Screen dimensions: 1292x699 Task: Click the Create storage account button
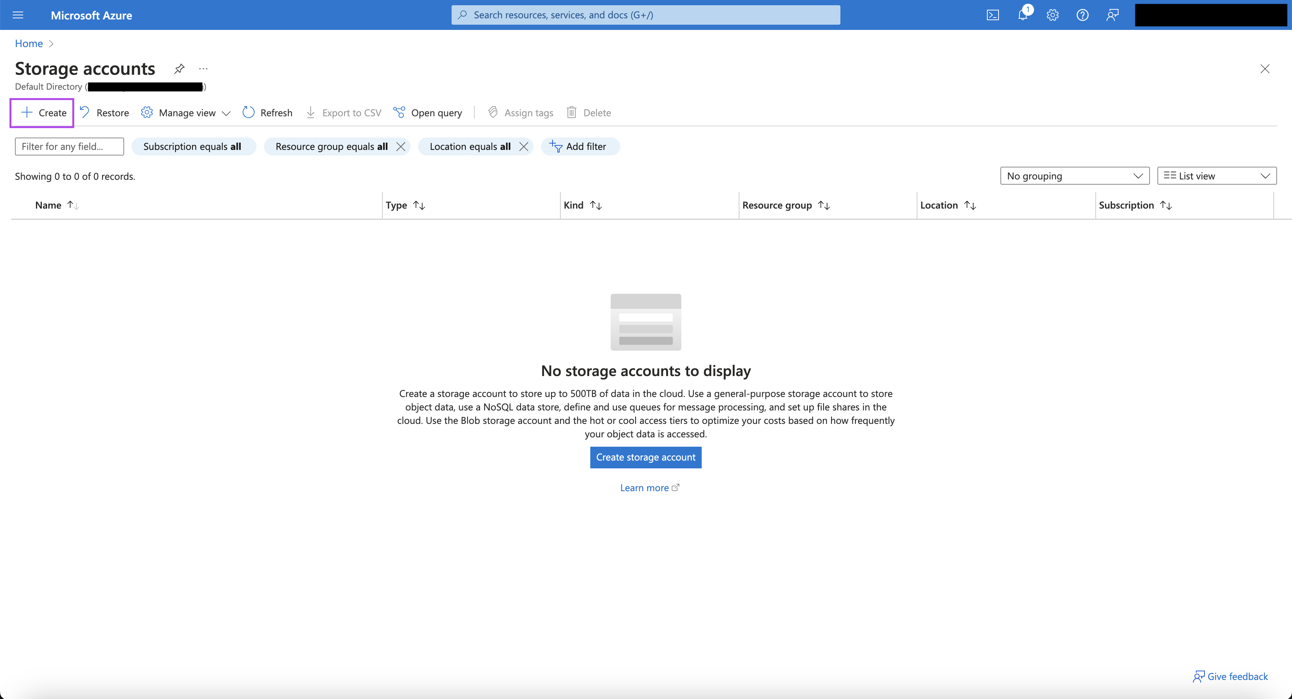click(x=646, y=457)
